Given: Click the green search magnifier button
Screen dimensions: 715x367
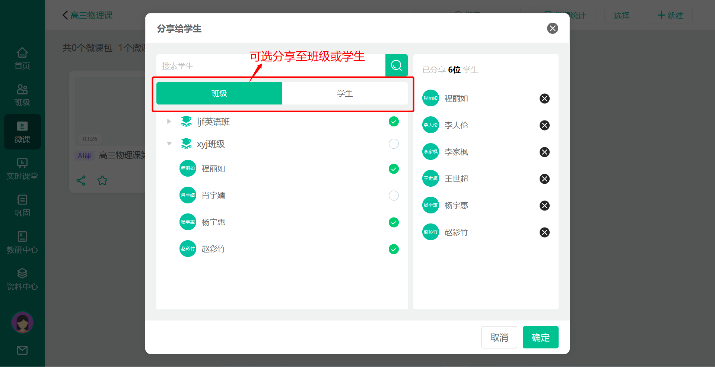Looking at the screenshot, I should pyautogui.click(x=397, y=66).
